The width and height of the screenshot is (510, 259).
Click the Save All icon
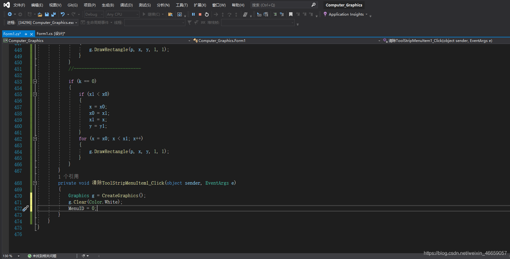(x=54, y=14)
